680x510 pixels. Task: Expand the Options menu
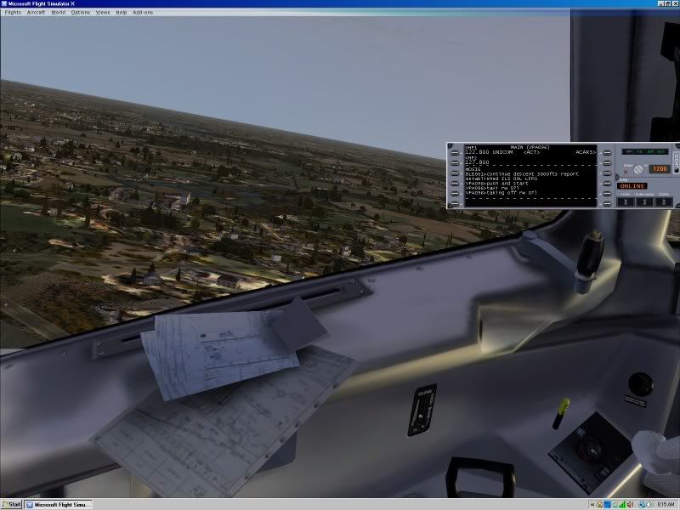[x=80, y=13]
